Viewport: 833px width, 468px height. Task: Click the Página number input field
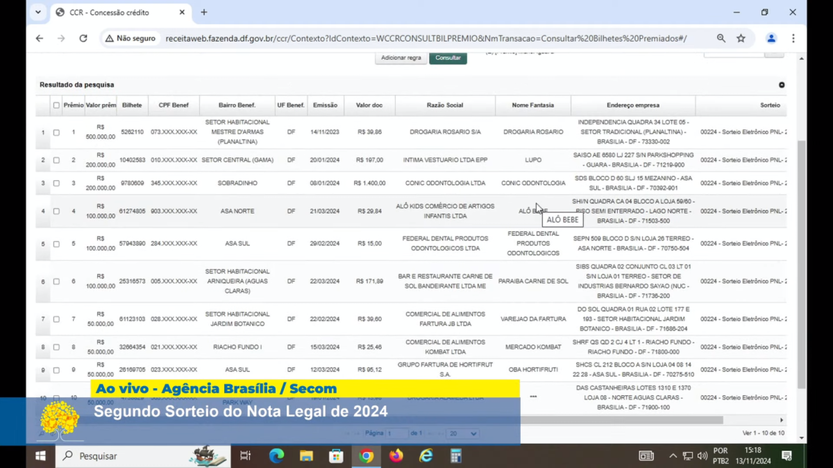tap(397, 433)
